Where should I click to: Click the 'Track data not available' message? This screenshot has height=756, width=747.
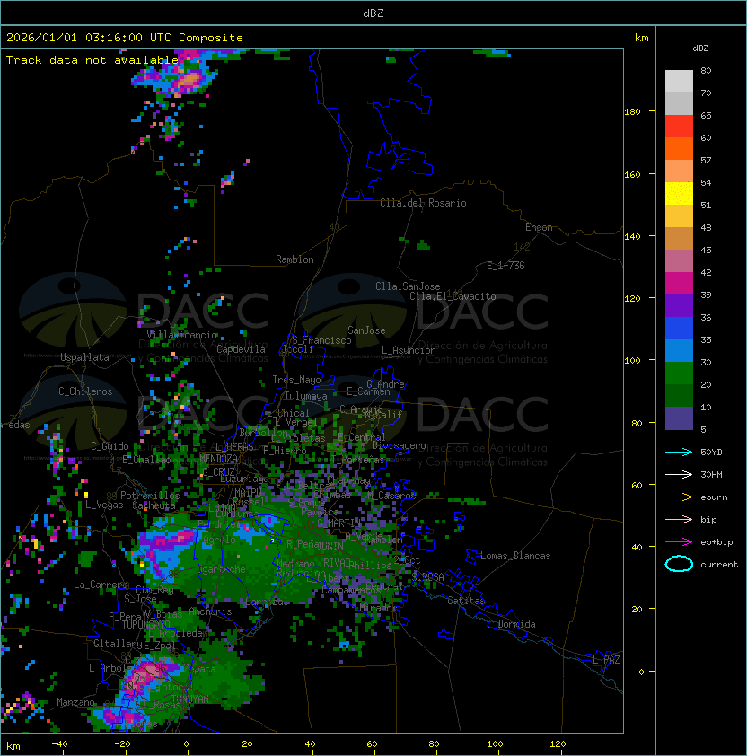coord(92,60)
